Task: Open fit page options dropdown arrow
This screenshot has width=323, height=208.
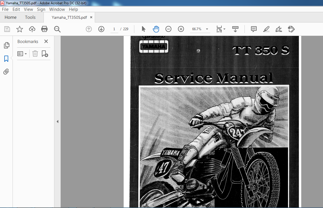Action: click(224, 29)
